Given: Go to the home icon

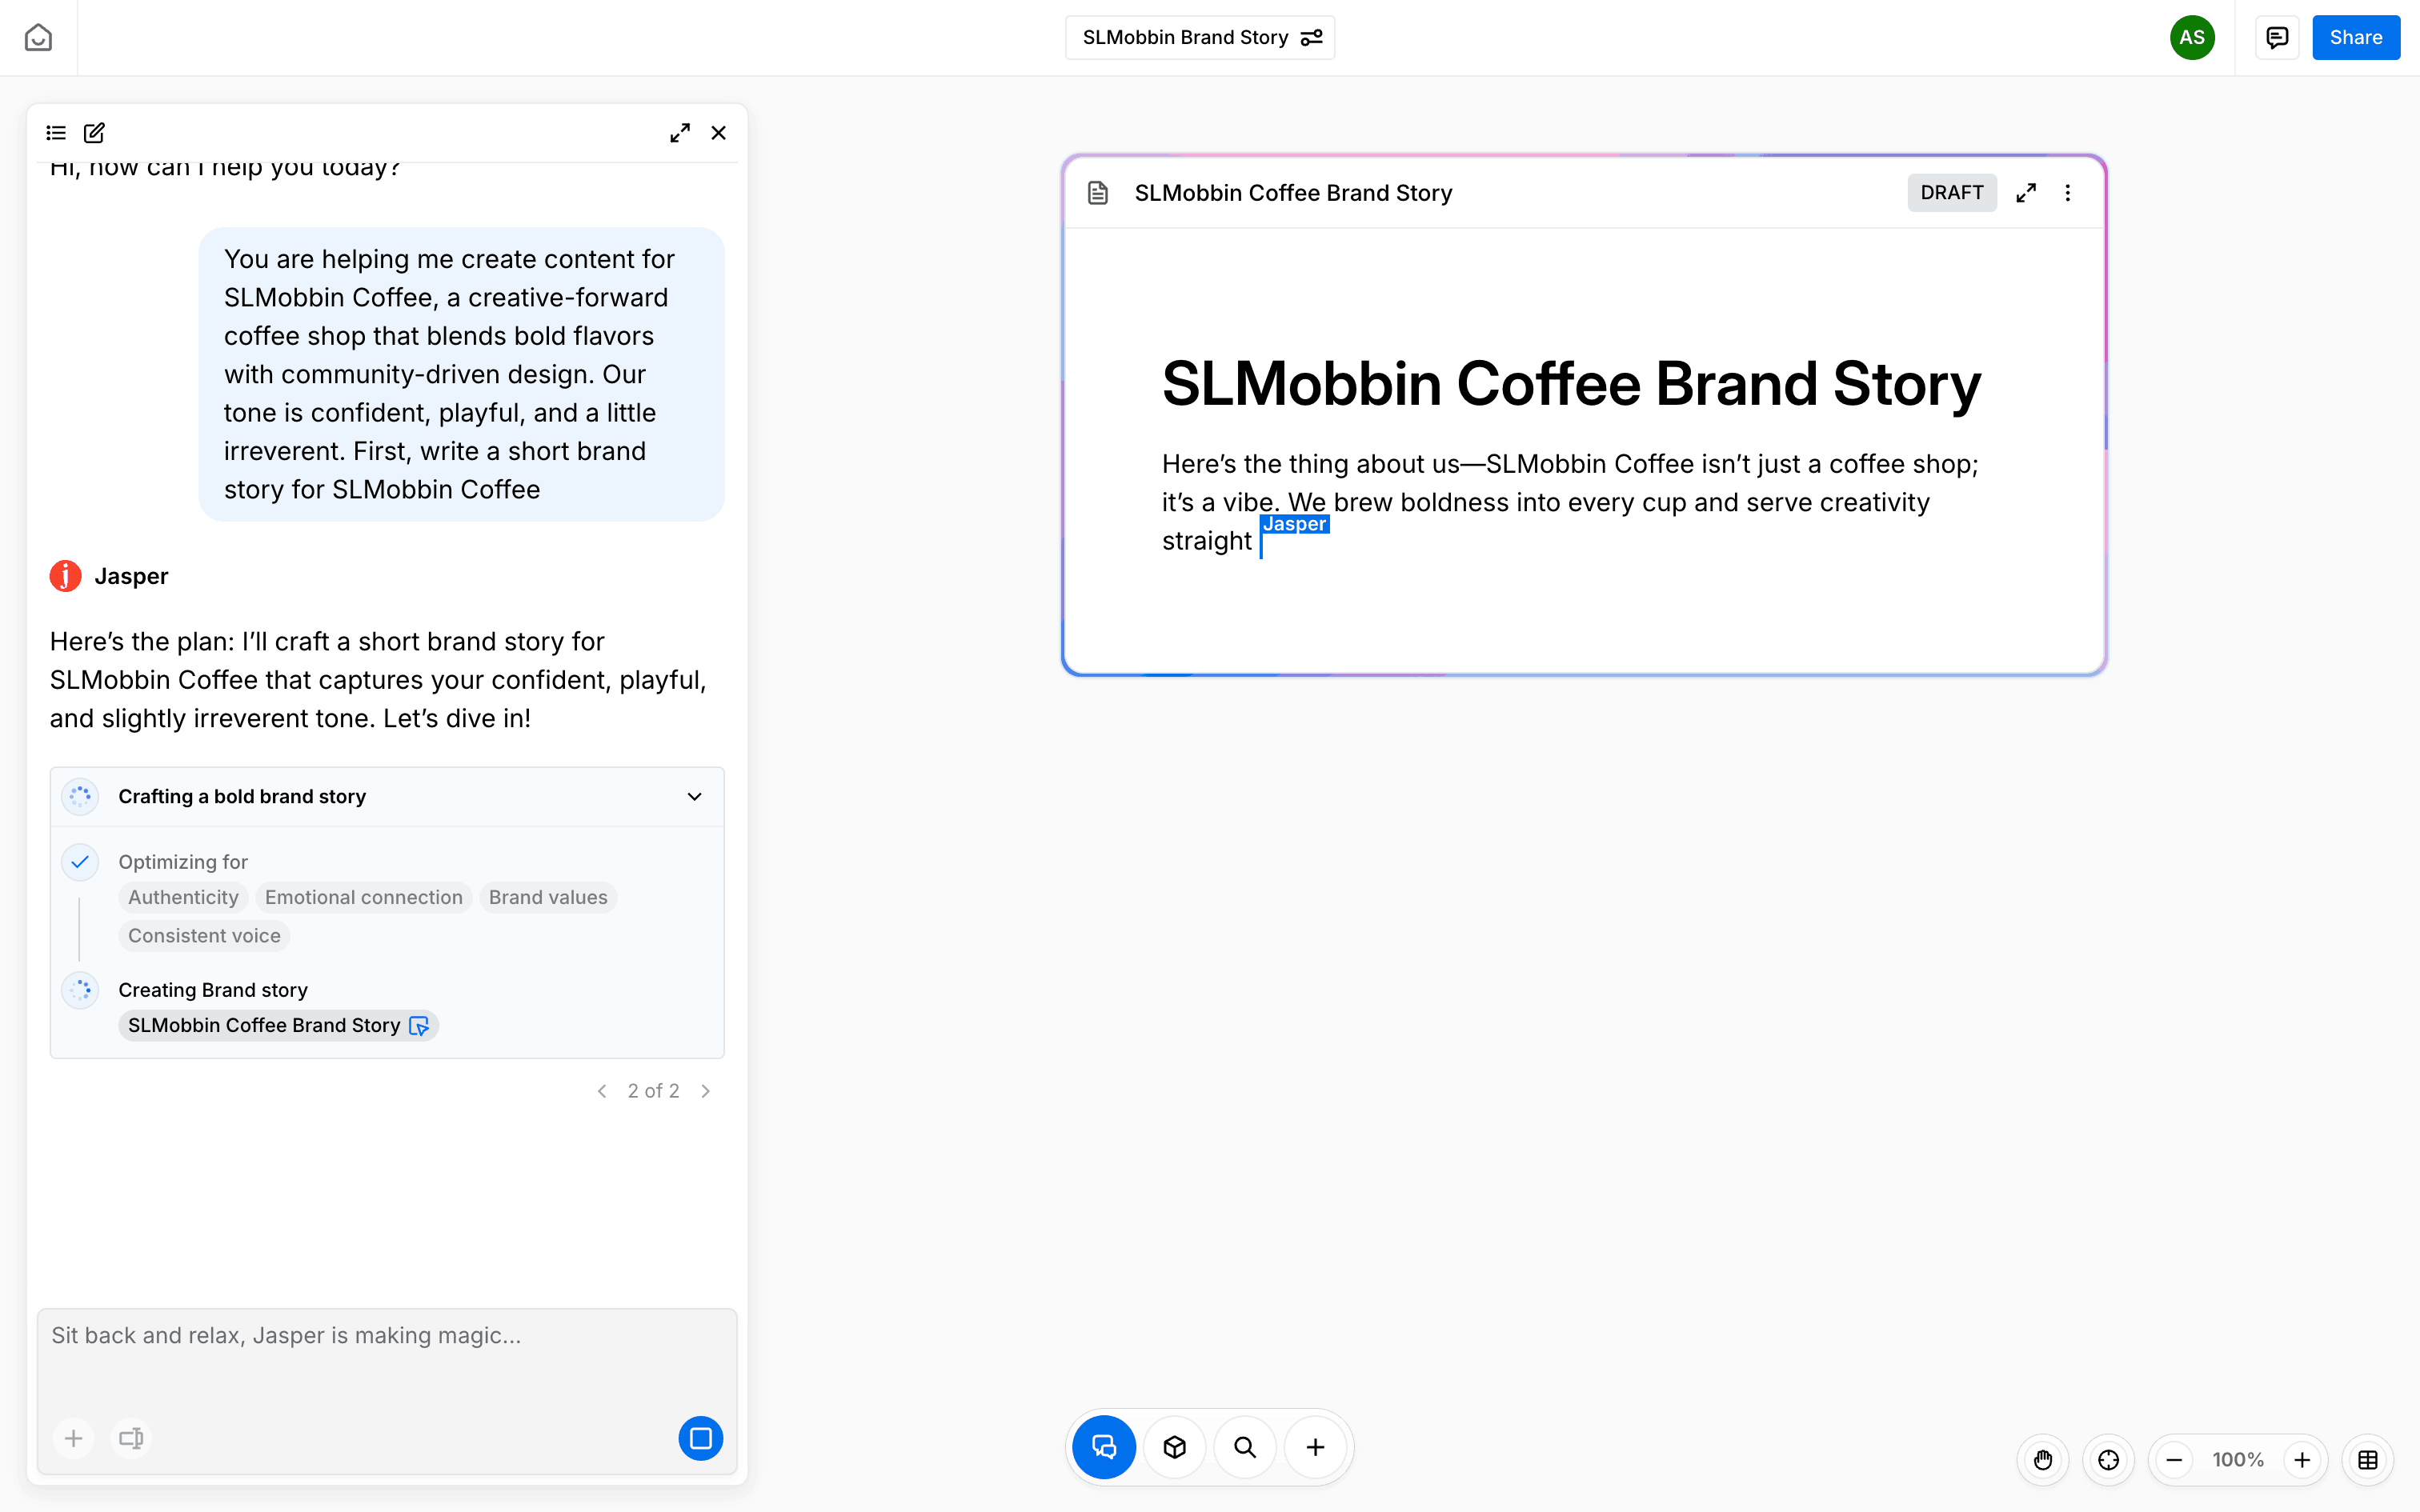Looking at the screenshot, I should pos(38,37).
